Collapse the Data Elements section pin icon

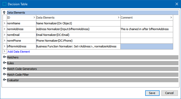pos(4,12)
